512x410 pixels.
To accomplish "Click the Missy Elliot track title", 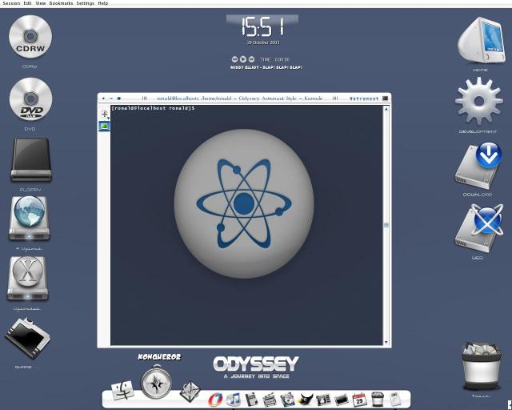I will pyautogui.click(x=266, y=67).
